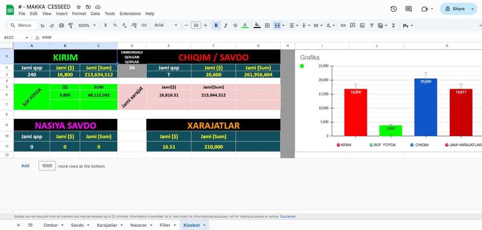Viewport: 482px width, 230px height.
Task: Toggle merge cells button
Action: 277,26
